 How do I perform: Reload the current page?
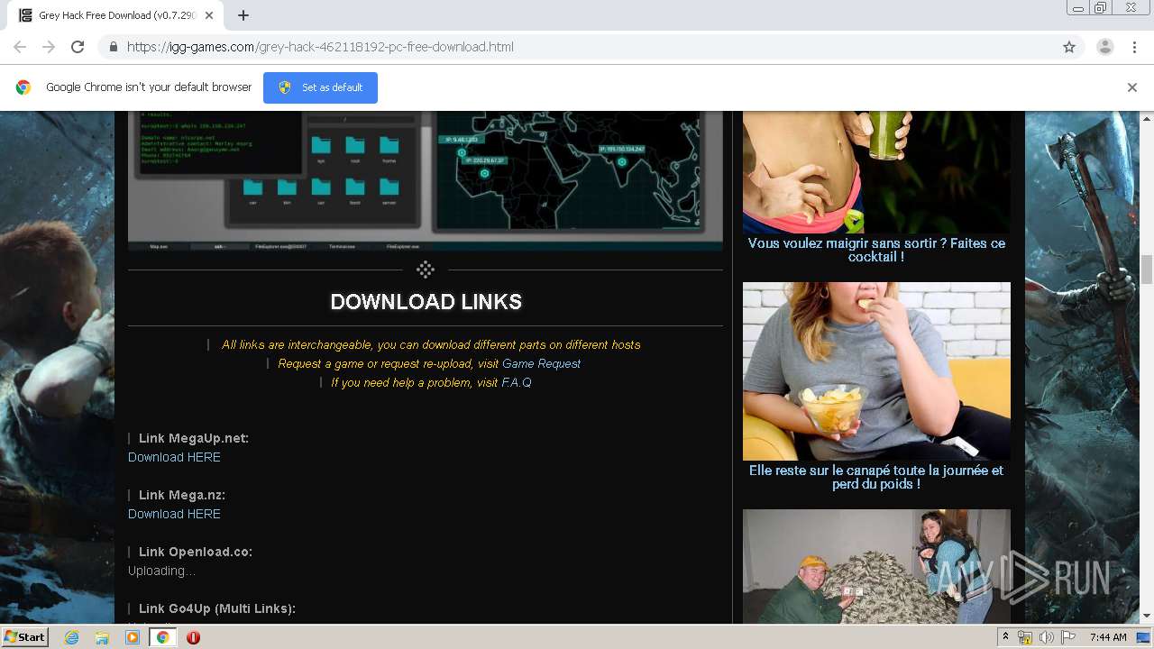tap(78, 47)
